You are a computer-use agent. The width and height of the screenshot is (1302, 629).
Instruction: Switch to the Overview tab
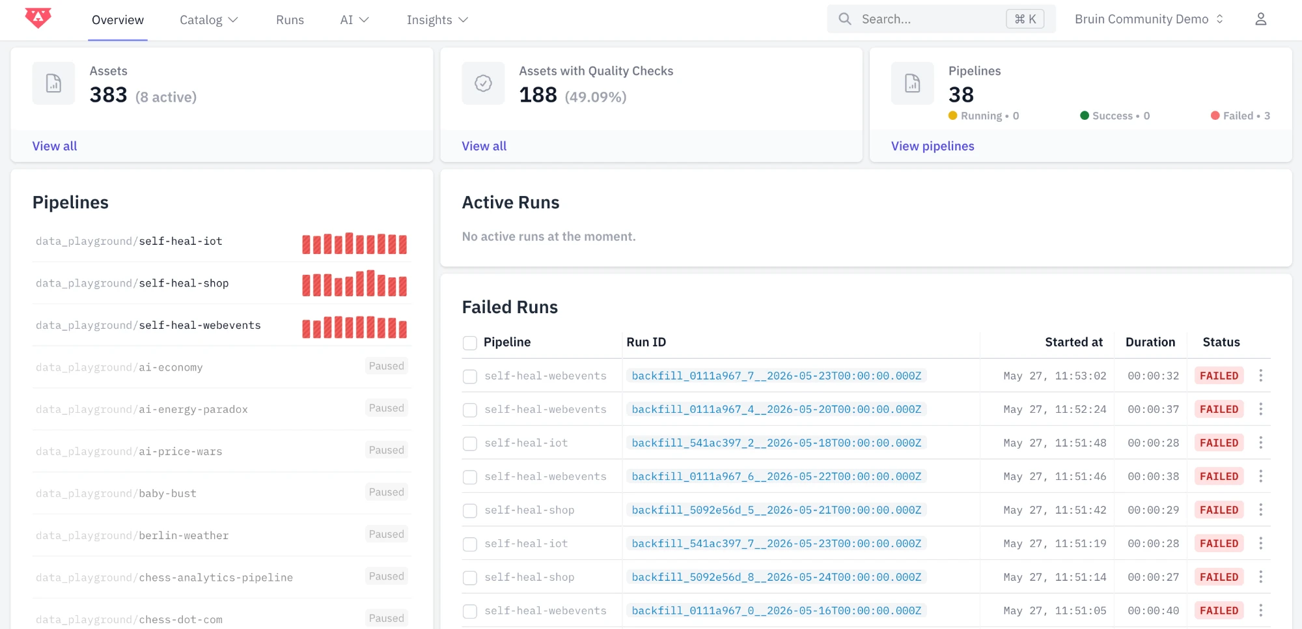click(x=118, y=20)
